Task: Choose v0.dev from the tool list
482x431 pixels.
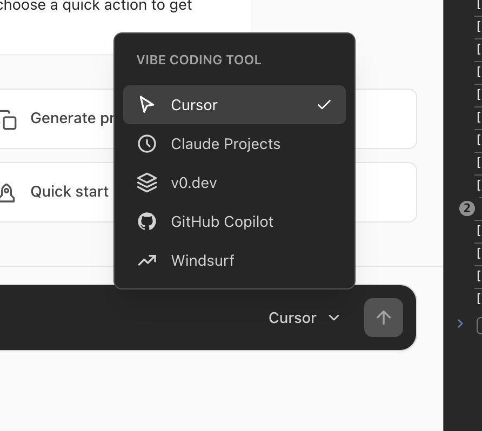Action: point(193,183)
